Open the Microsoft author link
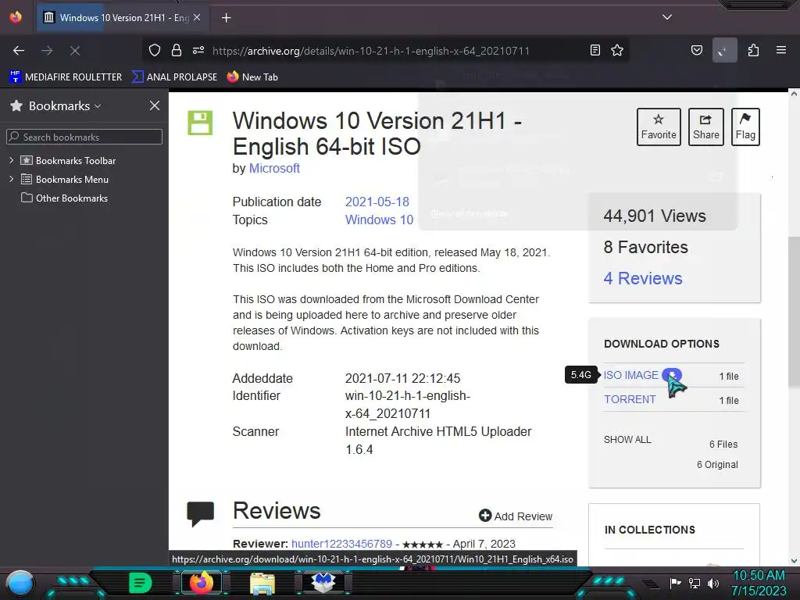The width and height of the screenshot is (800, 600). point(274,169)
